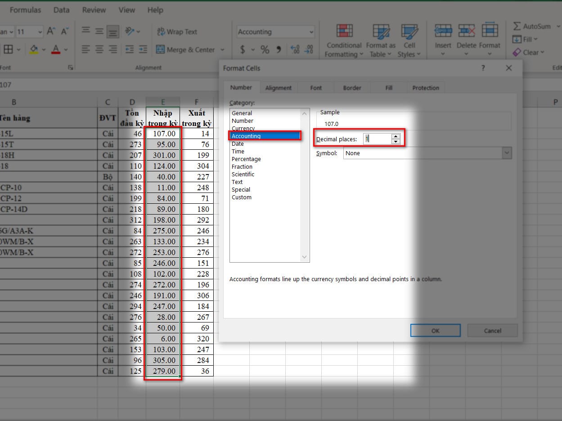
Task: Click the Align Left icon
Action: point(85,49)
